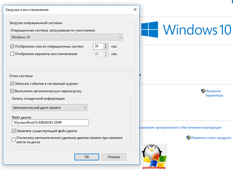Enable Отображать варианты восстановления checkbox

[12, 54]
